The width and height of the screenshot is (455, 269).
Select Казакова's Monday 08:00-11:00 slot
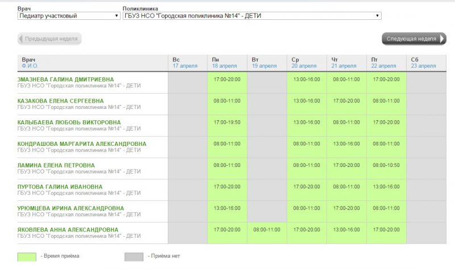pyautogui.click(x=227, y=104)
